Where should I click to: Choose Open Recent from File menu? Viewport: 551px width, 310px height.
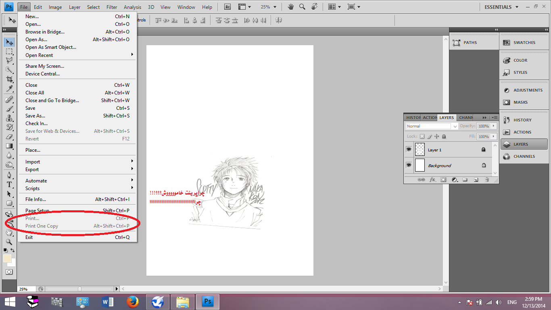[x=77, y=55]
